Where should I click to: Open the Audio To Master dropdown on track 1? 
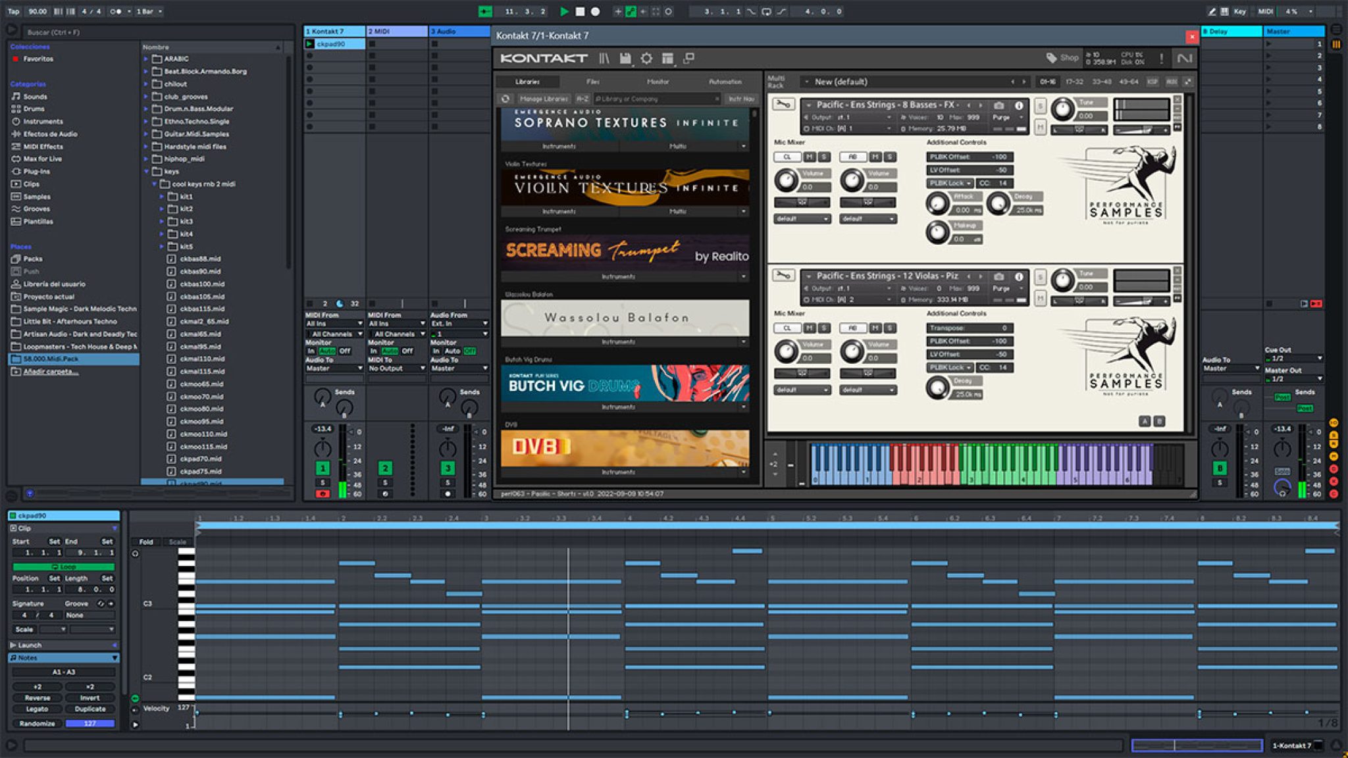[334, 368]
